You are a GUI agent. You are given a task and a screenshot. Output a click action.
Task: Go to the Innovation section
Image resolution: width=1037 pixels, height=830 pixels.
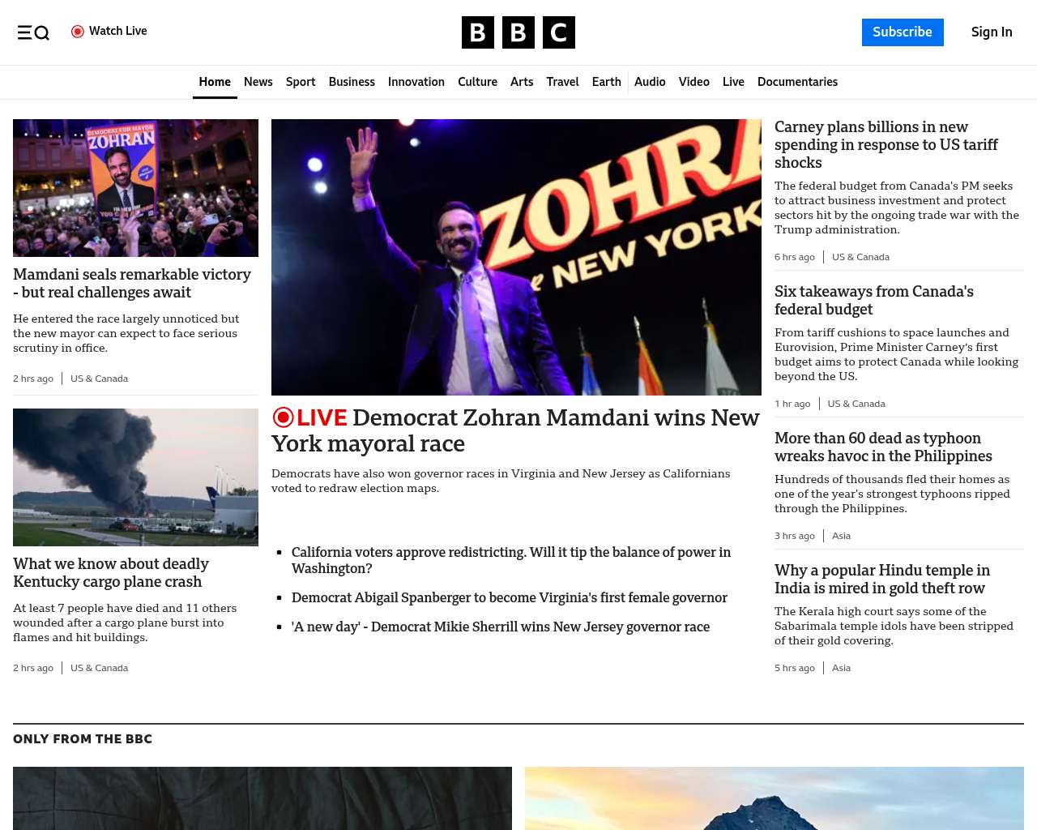tap(416, 82)
